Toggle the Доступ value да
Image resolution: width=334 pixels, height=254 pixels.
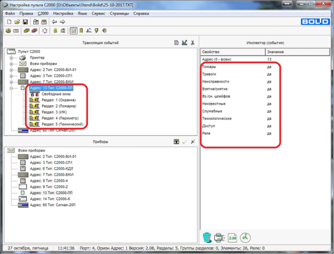coord(269,126)
